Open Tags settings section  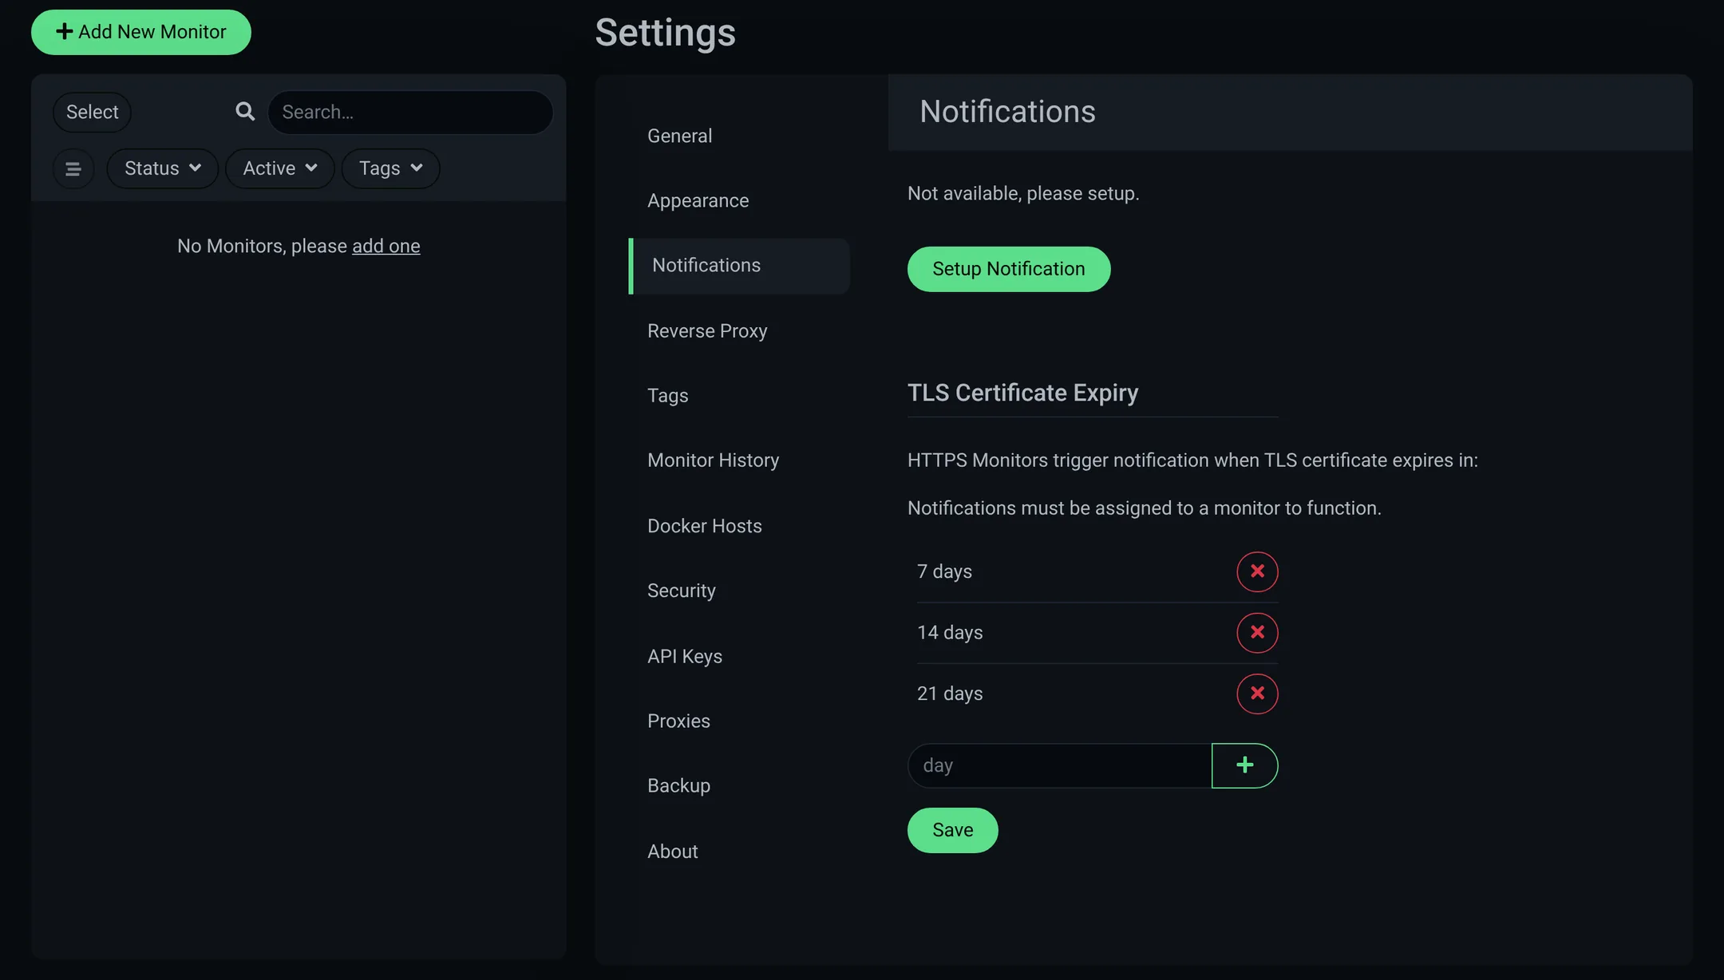[x=739, y=396]
